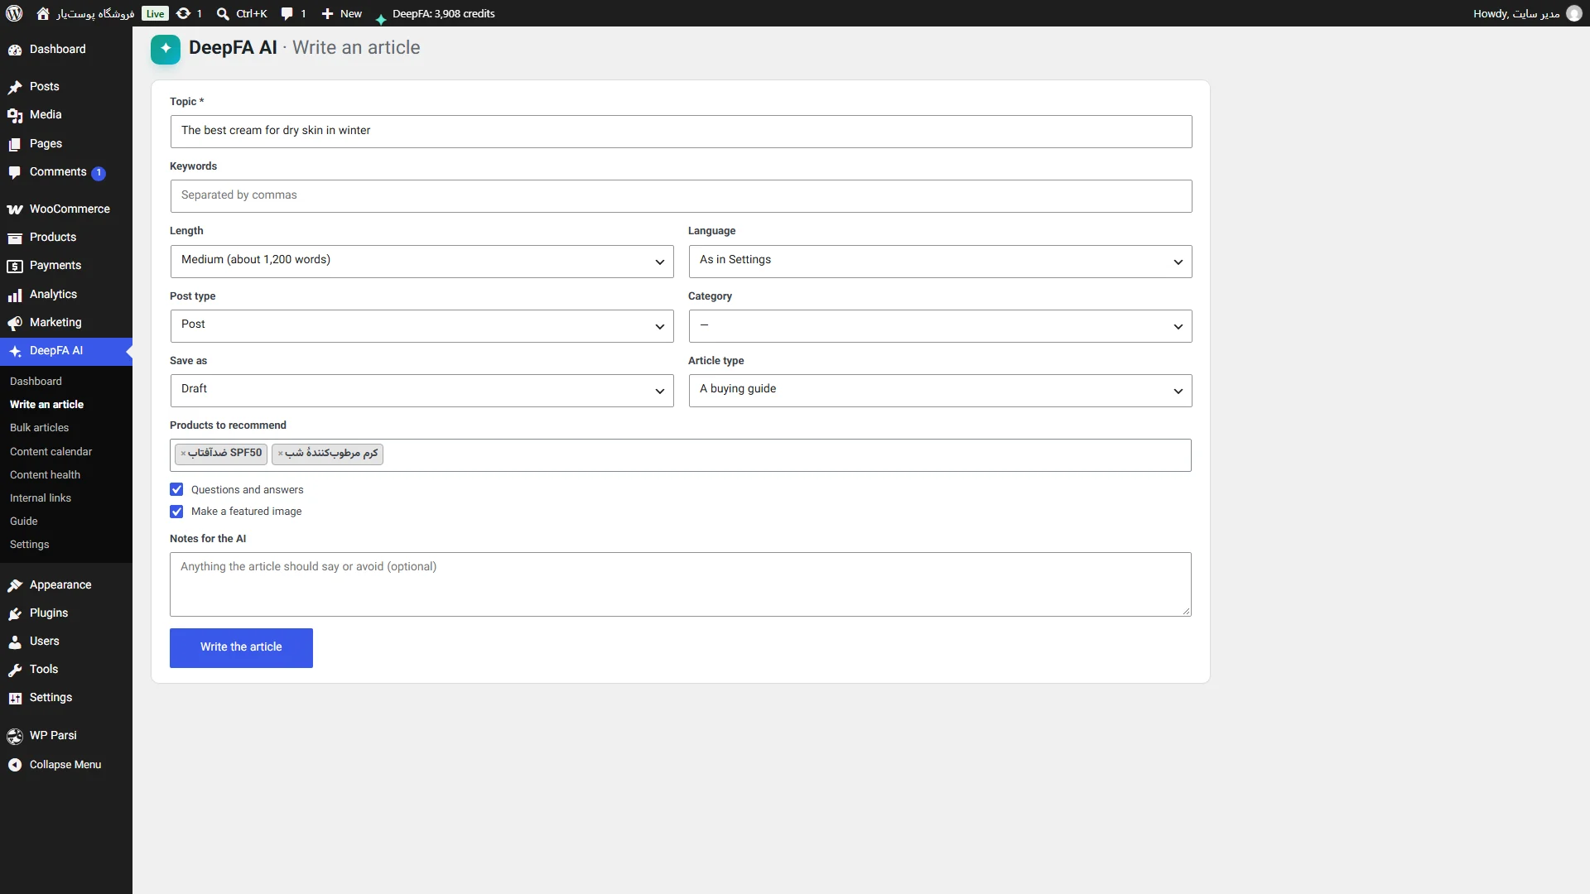1590x894 pixels.
Task: Open Content calendar submenu item
Action: [51, 451]
